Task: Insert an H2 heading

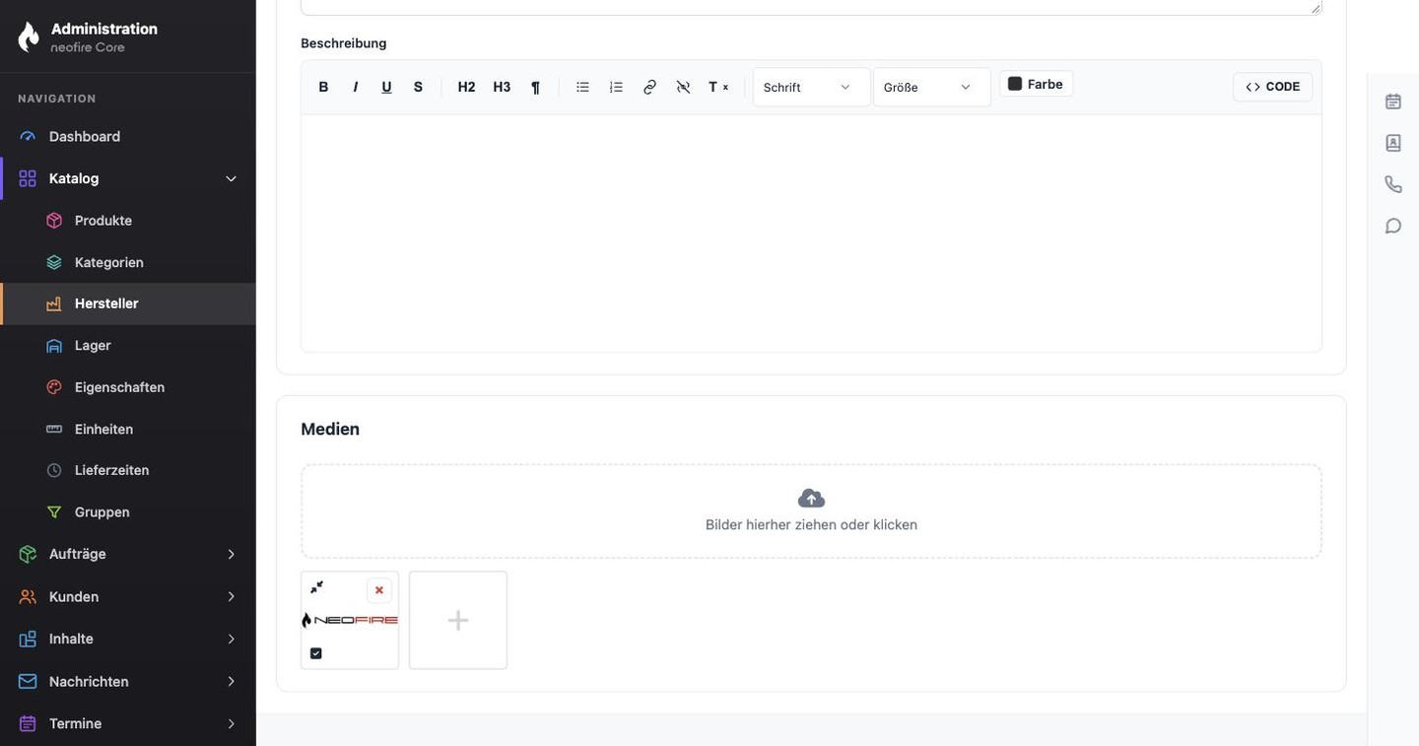Action: [x=466, y=87]
